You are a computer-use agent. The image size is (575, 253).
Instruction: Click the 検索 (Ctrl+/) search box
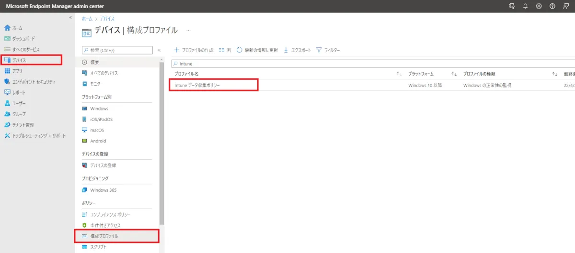pyautogui.click(x=117, y=50)
